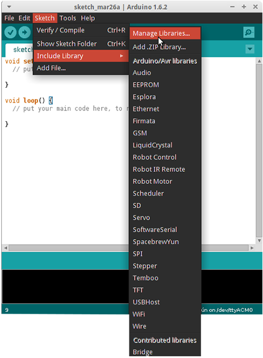
Task: Click the horizontal scrollbar left arrow
Action: point(6,248)
